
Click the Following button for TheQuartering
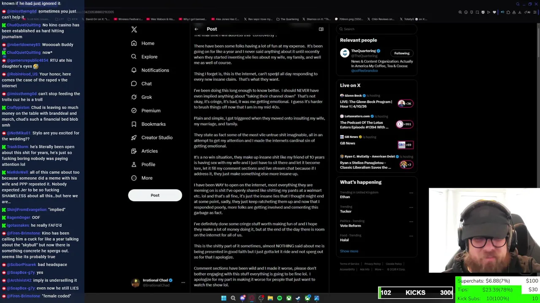click(402, 53)
